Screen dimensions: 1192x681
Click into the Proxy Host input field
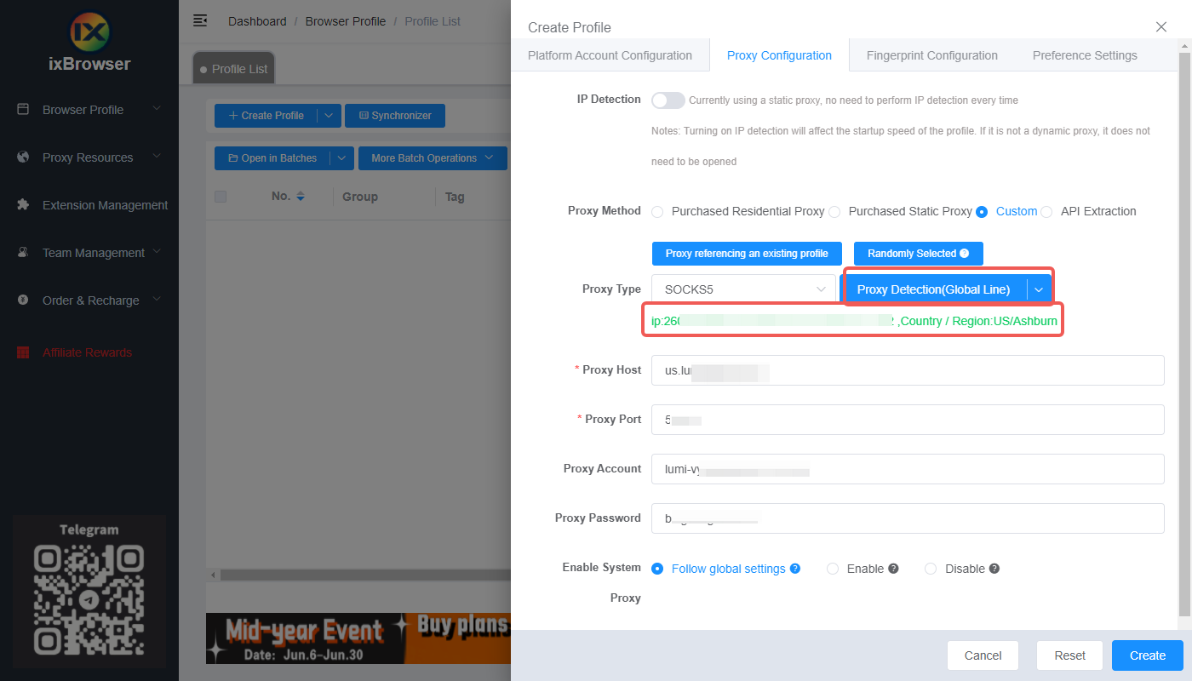point(907,370)
